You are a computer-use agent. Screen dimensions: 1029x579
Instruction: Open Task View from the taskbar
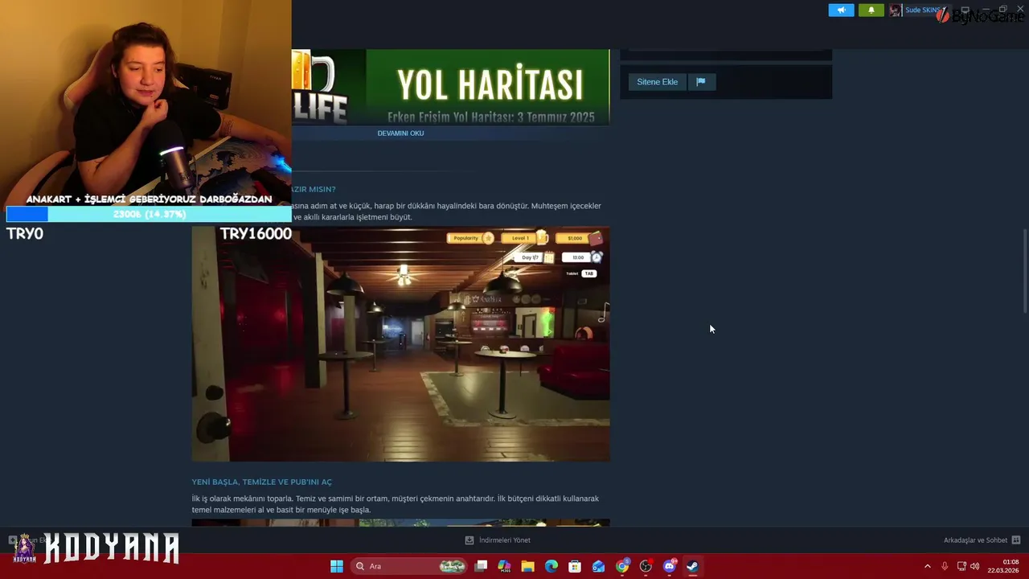(481, 566)
